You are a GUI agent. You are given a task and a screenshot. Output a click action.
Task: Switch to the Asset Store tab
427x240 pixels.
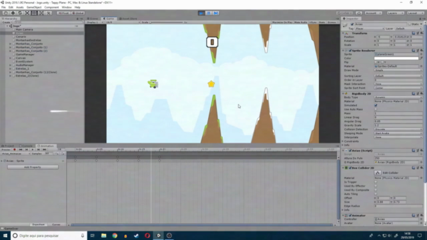click(x=128, y=19)
